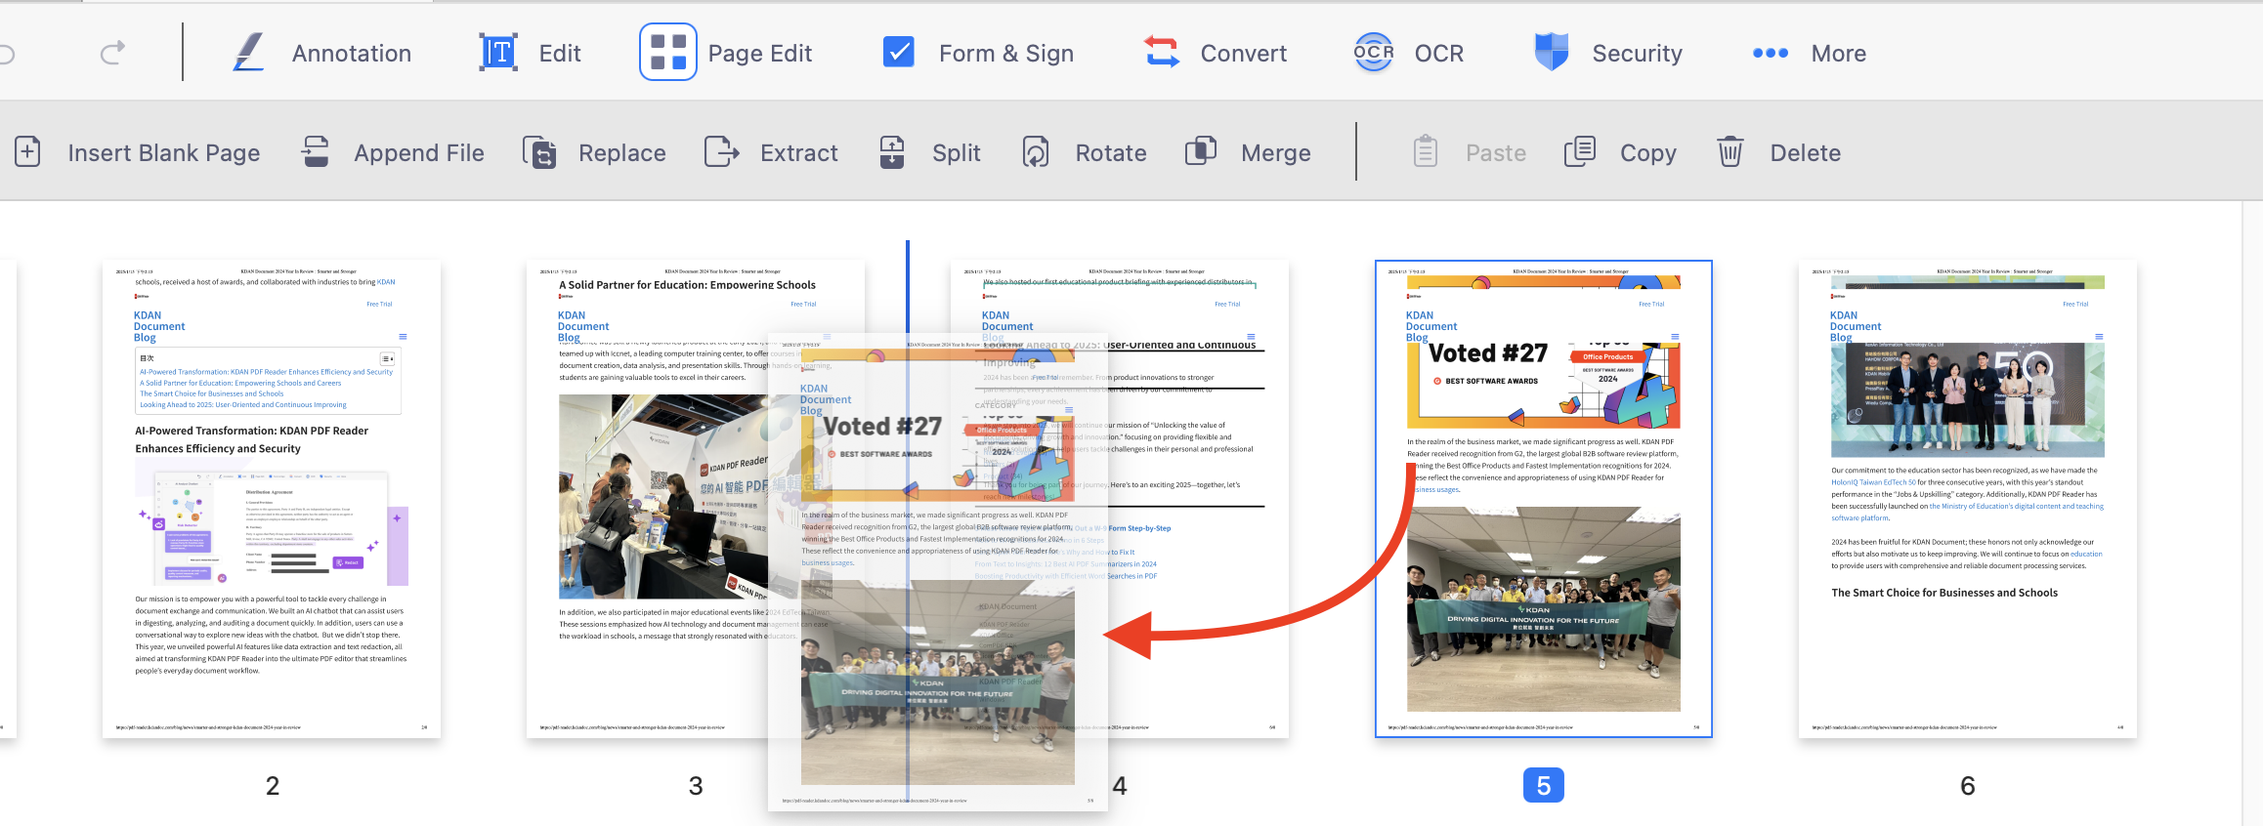Choose Extract
The height and width of the screenshot is (826, 2263).
pos(799,153)
